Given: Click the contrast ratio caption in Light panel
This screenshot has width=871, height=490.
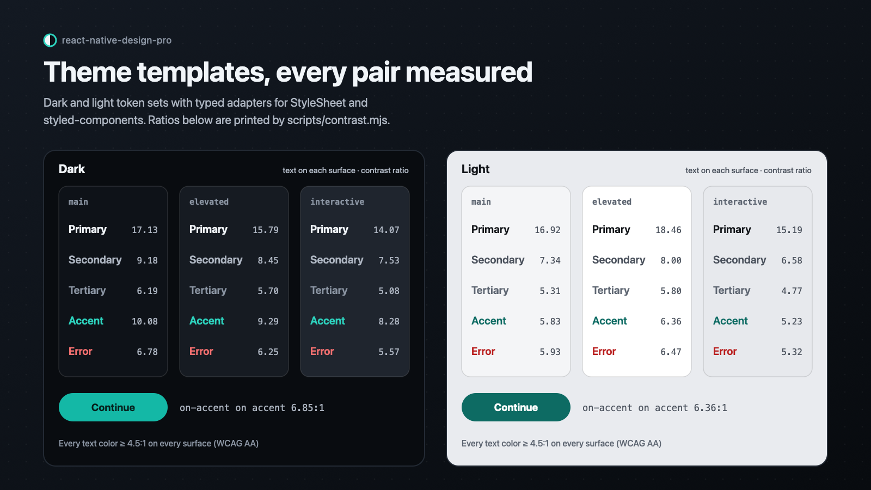Looking at the screenshot, I should tap(749, 170).
